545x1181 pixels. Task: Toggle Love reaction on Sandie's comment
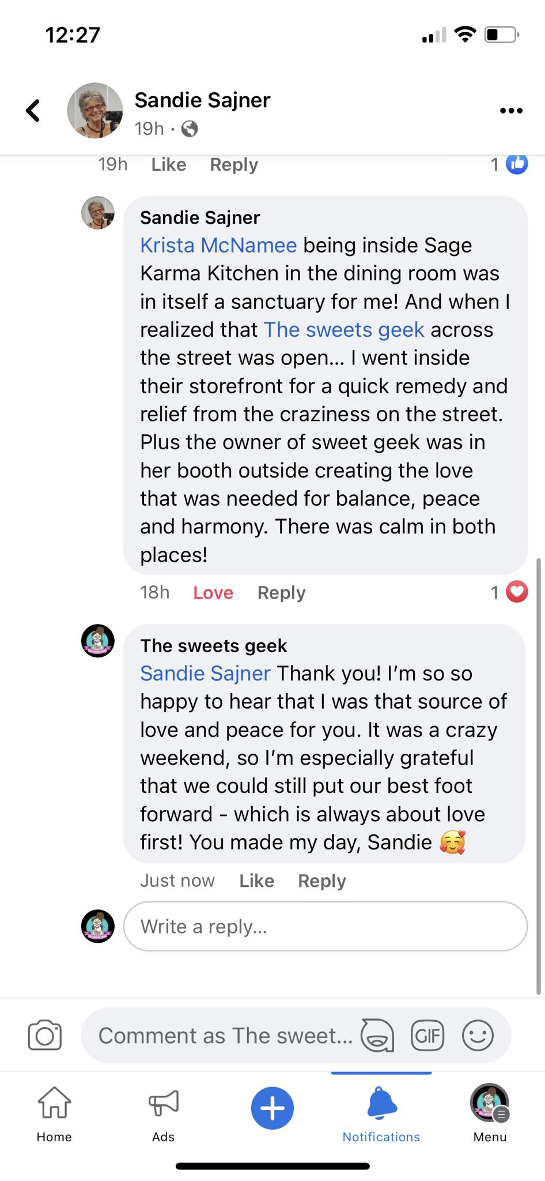pos(213,593)
